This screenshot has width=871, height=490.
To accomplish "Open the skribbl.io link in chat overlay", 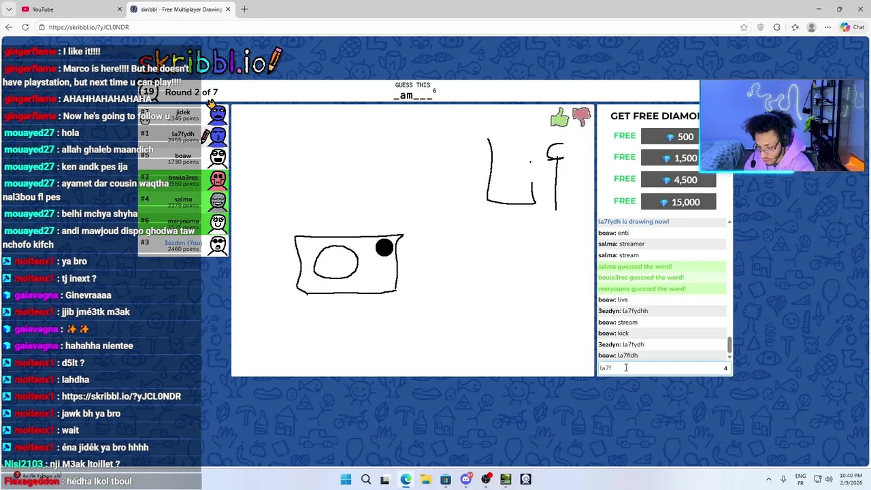I will (x=121, y=396).
